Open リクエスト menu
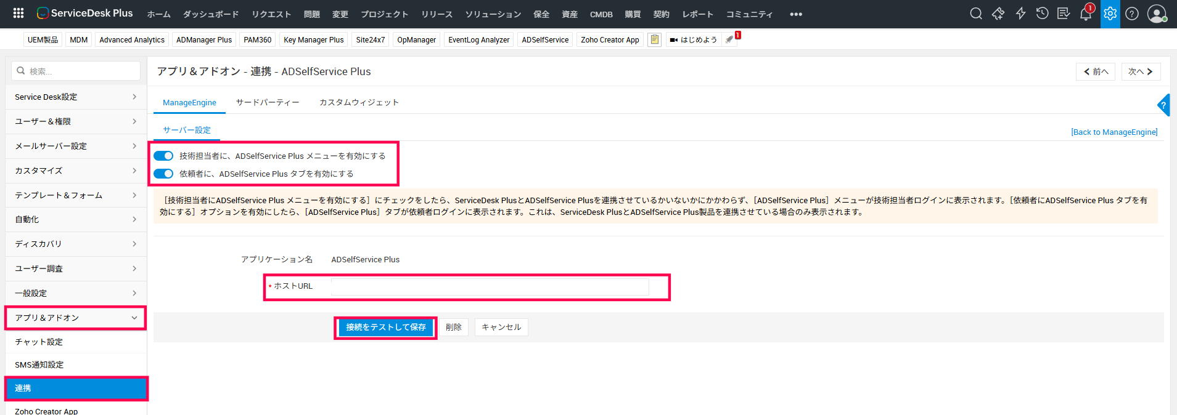The image size is (1177, 415). [271, 14]
